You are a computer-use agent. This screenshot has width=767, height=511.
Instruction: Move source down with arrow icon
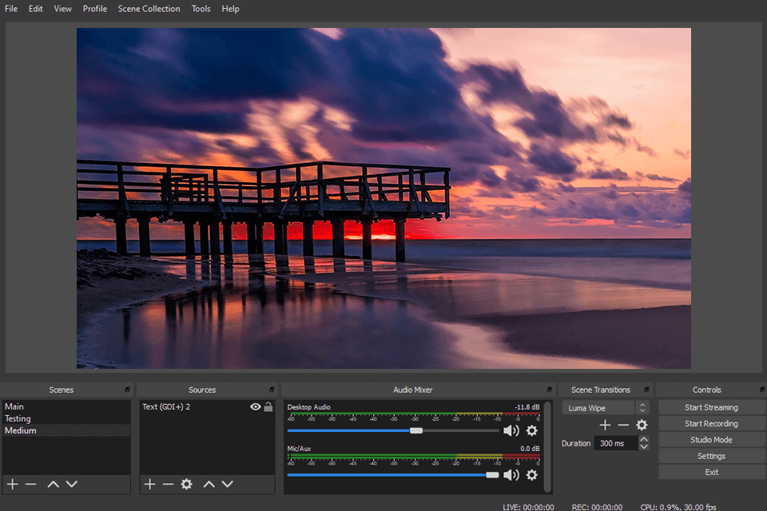click(228, 484)
